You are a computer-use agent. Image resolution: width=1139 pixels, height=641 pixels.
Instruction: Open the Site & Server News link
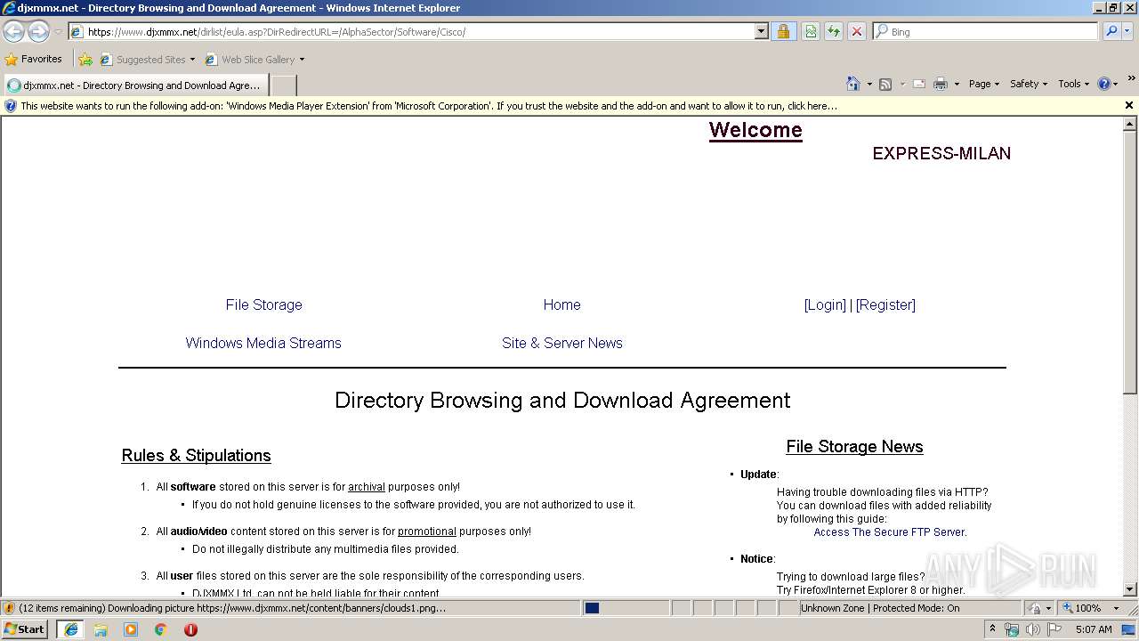[x=561, y=343]
